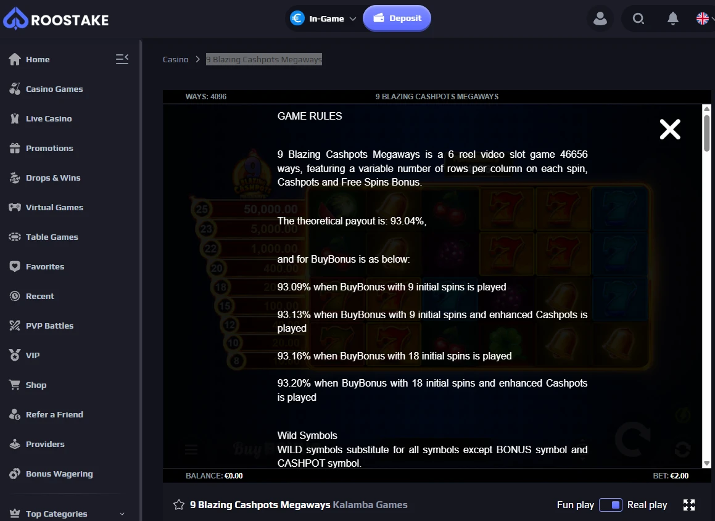Click the Bonus Wagering icon
This screenshot has width=715, height=521.
pos(15,474)
